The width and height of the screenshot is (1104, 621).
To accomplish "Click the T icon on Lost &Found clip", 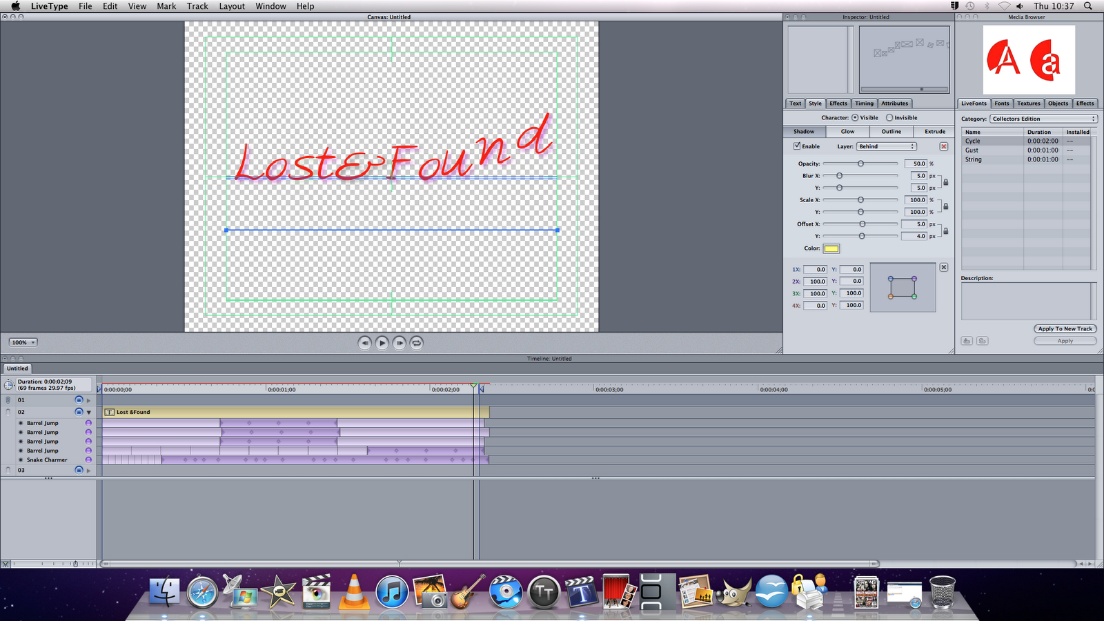I will pos(109,412).
